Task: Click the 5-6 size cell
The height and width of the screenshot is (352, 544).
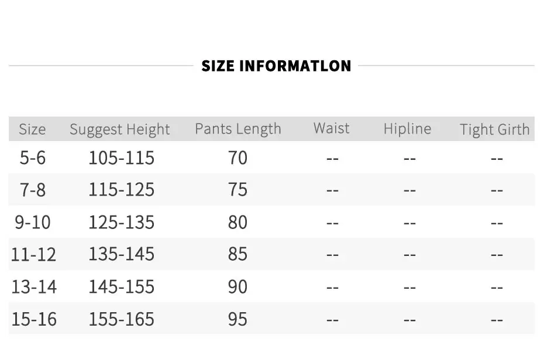Action: 33,158
